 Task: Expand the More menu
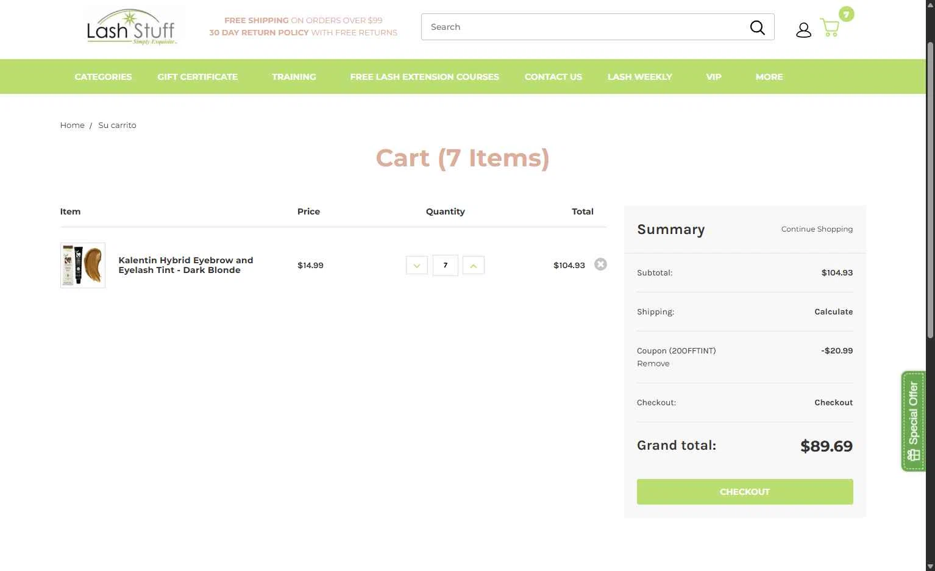pos(769,77)
